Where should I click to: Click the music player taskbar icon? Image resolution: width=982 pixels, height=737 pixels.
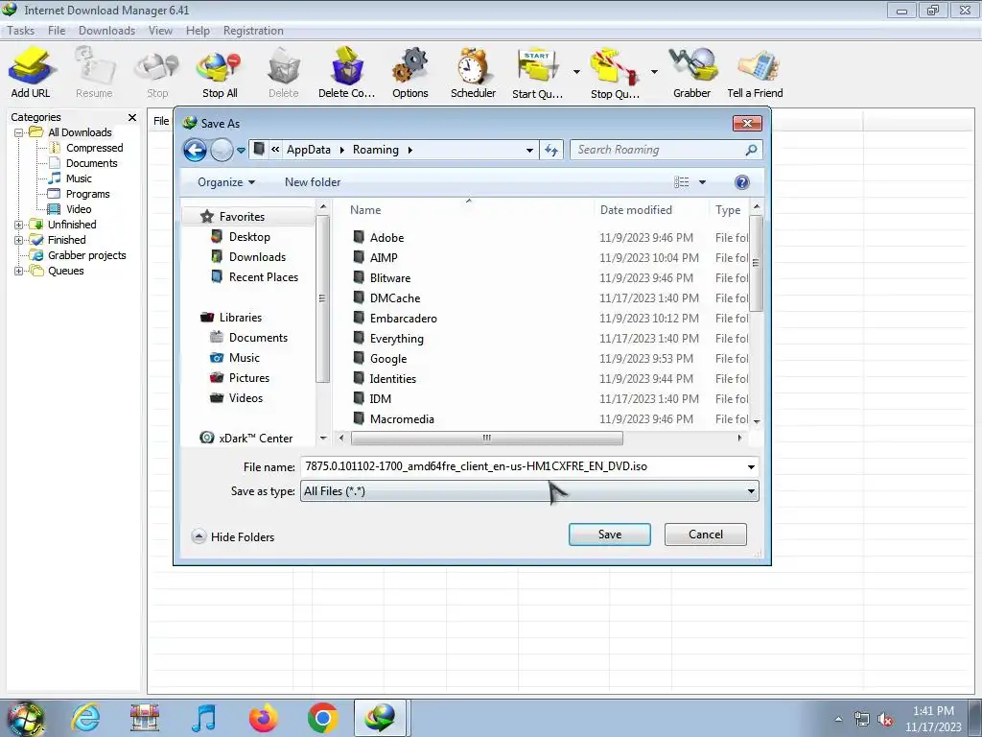pos(204,718)
